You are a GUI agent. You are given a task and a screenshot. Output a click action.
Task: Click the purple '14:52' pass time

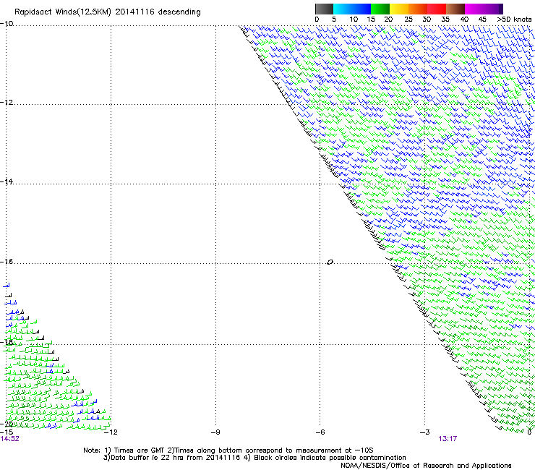[x=10, y=439]
